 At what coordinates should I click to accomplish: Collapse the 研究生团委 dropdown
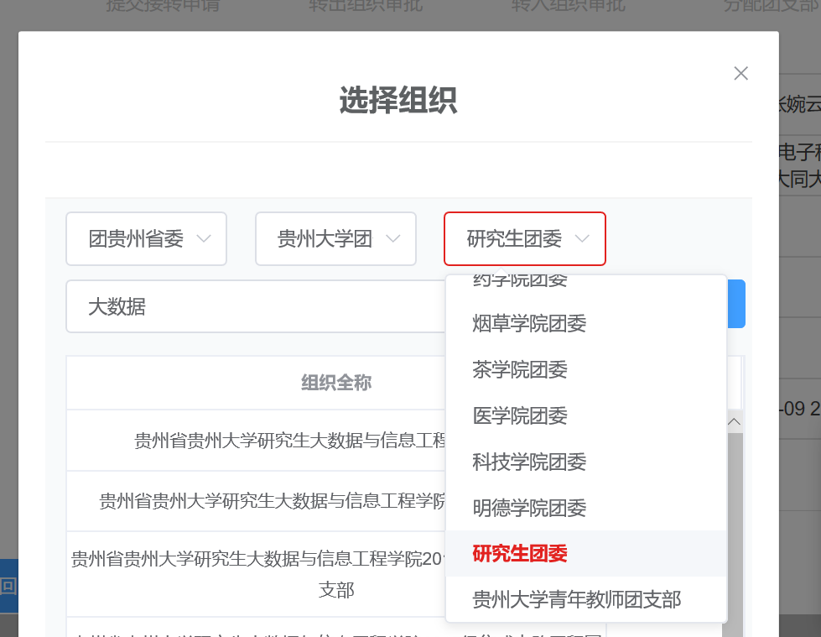(x=525, y=239)
